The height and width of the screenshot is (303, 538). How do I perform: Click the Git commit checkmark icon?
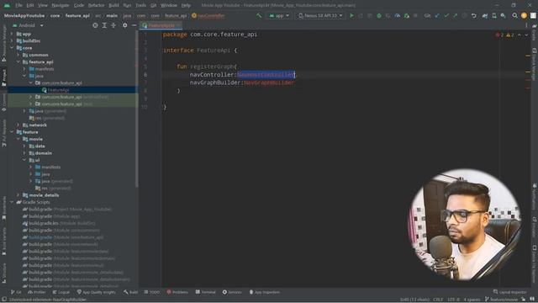point(446,15)
